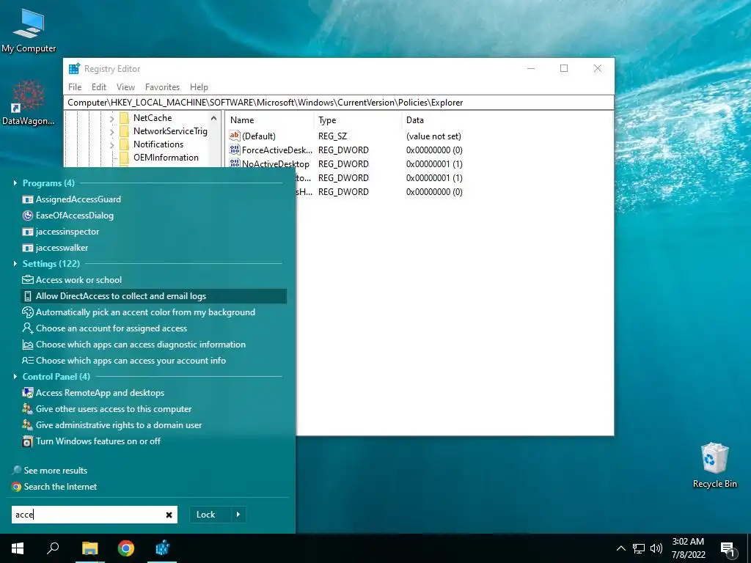Select DataWagon desktop shortcut
751x563 pixels.
[x=29, y=103]
